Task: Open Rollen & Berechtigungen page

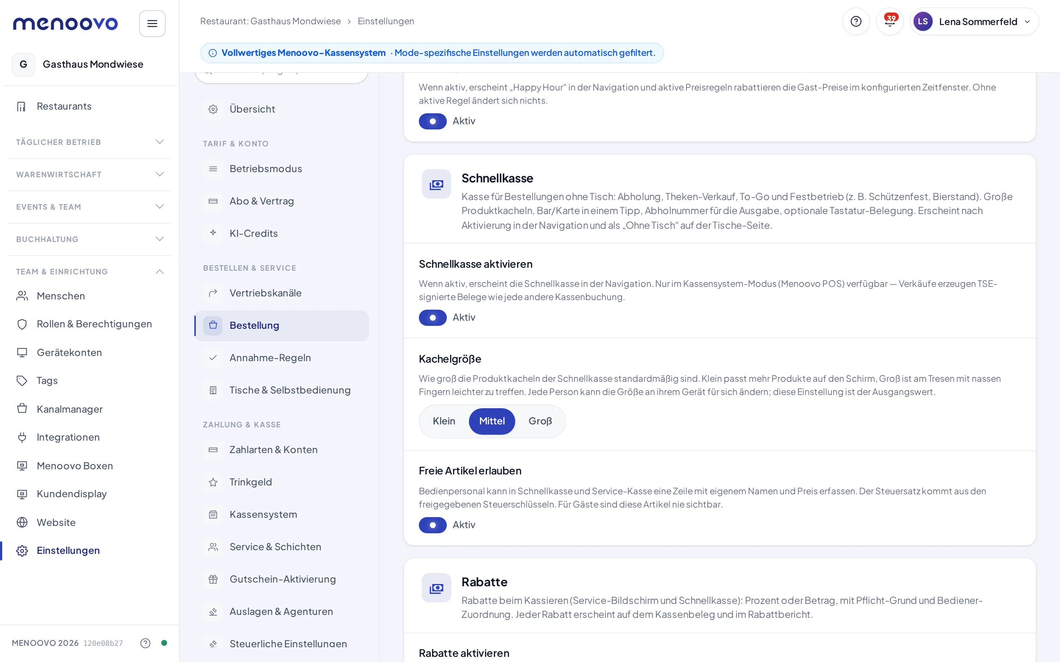Action: [89, 324]
